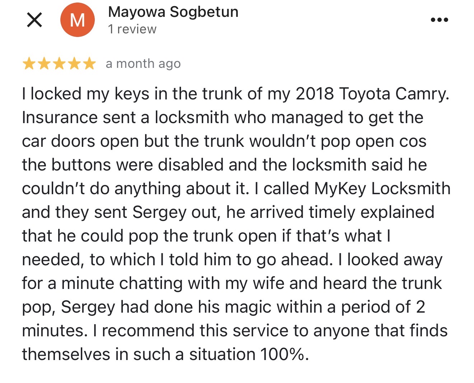Click the final recommendation sentence
This screenshot has height=383, width=474.
click(237, 341)
